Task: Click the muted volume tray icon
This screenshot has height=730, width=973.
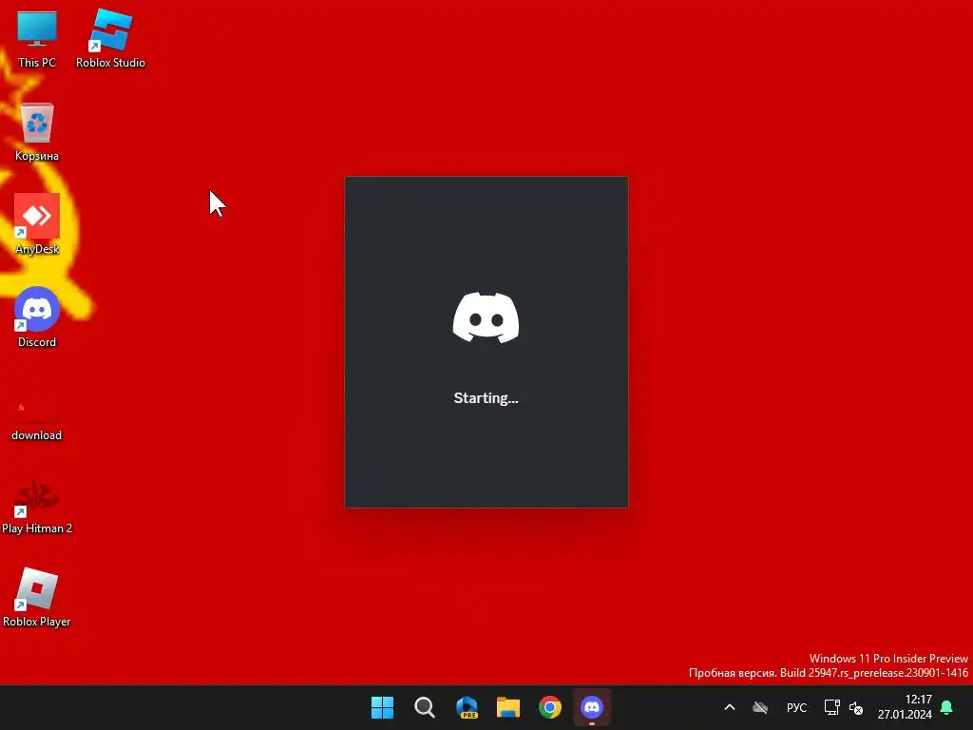Action: tap(856, 707)
